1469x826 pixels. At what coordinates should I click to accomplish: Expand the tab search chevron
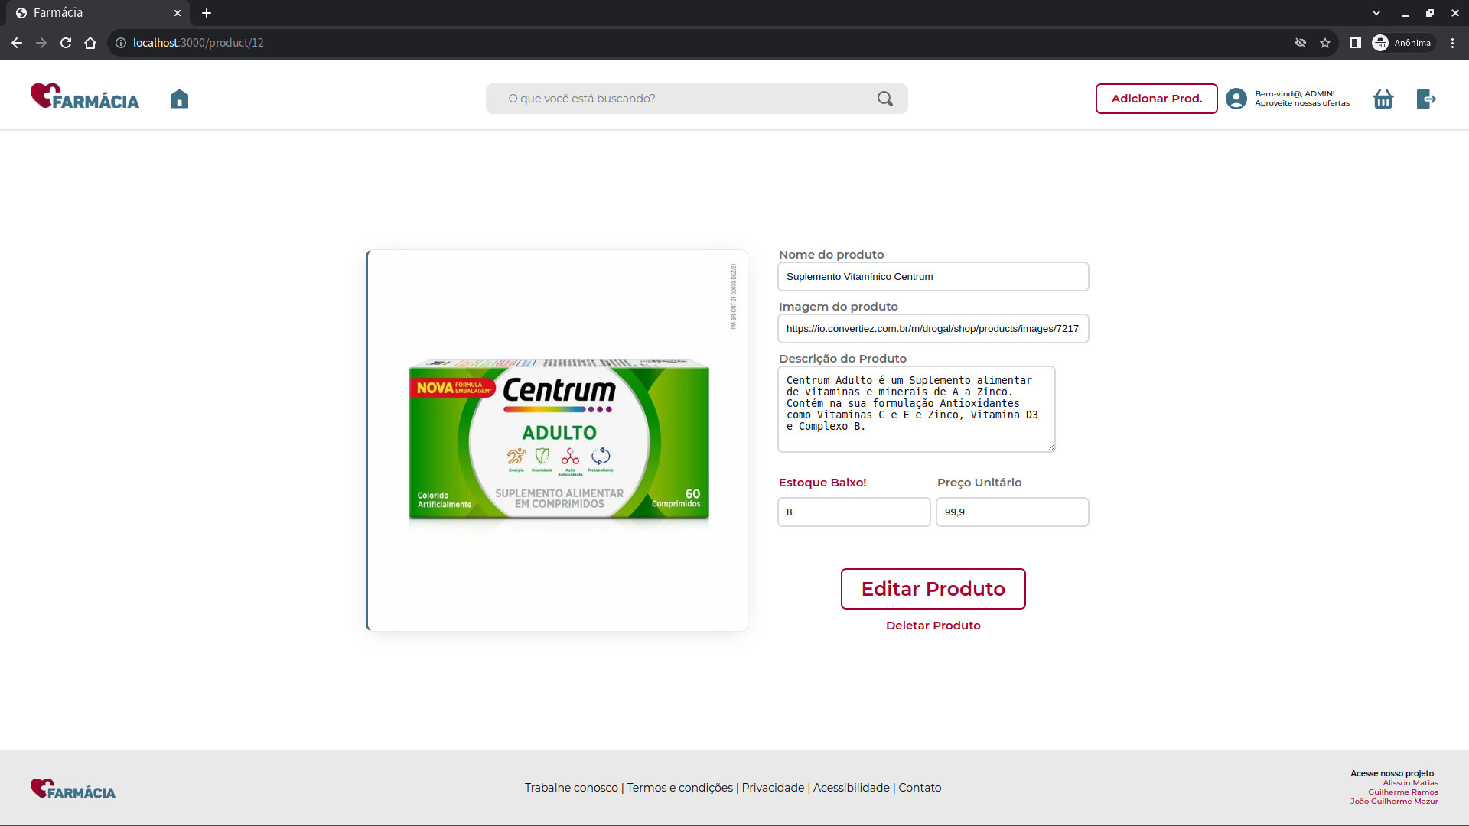(1376, 13)
